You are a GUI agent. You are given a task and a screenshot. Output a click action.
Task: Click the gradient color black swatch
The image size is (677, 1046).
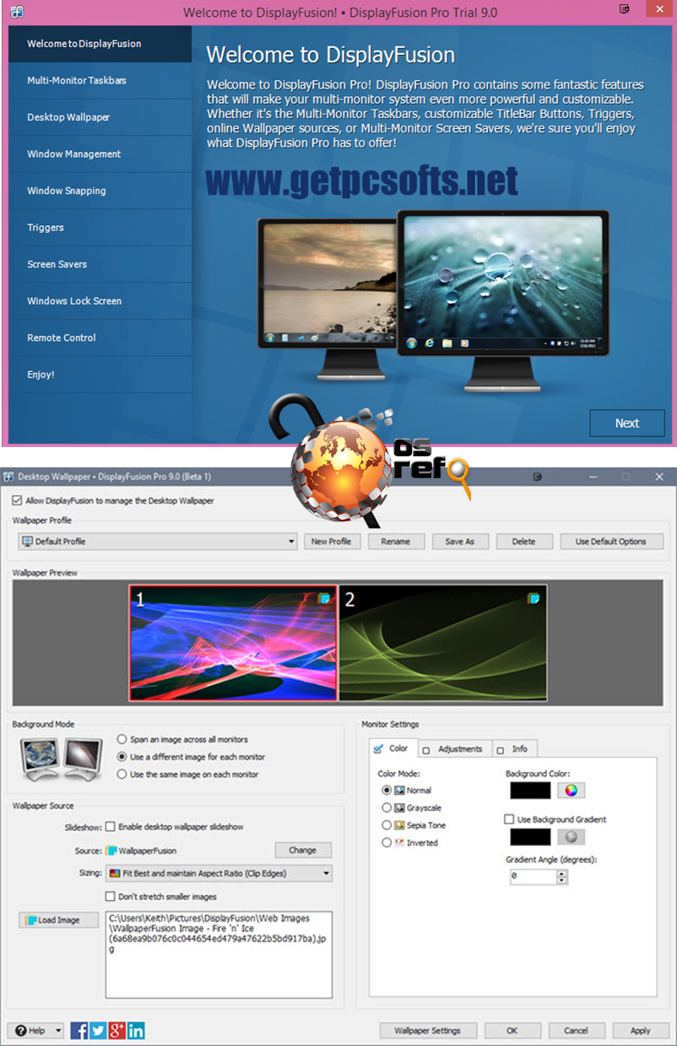(530, 837)
